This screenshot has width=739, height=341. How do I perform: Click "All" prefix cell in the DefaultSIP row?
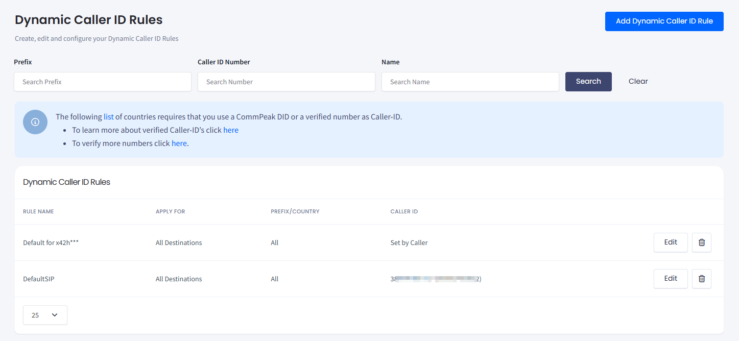[275, 279]
